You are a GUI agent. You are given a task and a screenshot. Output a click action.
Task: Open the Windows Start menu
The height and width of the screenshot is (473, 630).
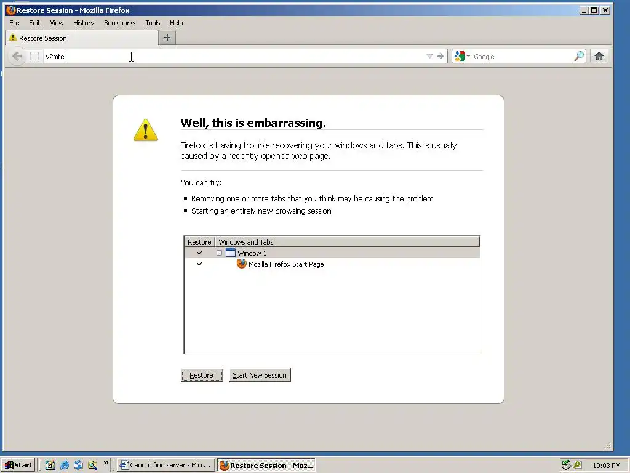pos(18,465)
